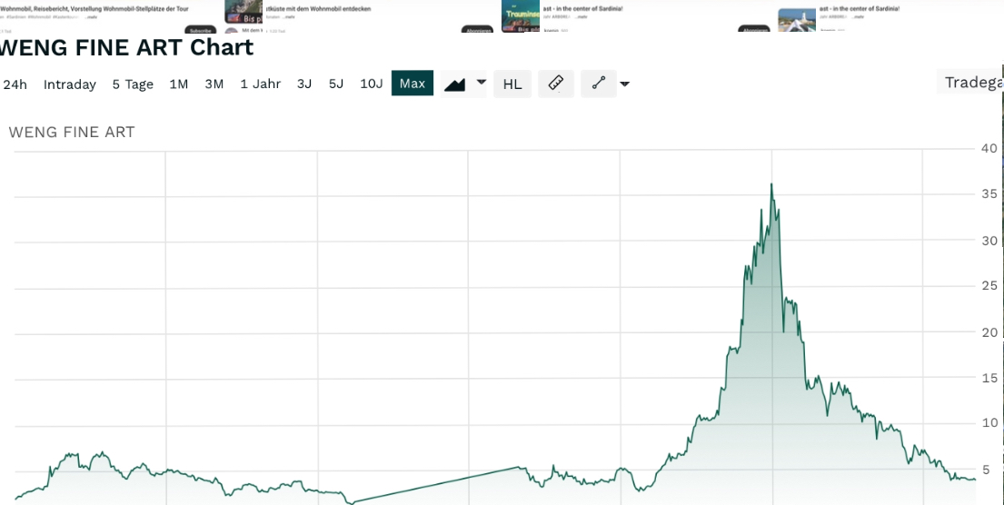Select the 3M time range
The height and width of the screenshot is (505, 1004).
click(x=214, y=84)
